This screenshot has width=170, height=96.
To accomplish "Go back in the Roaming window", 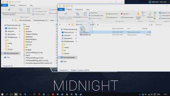I will (3, 20).
